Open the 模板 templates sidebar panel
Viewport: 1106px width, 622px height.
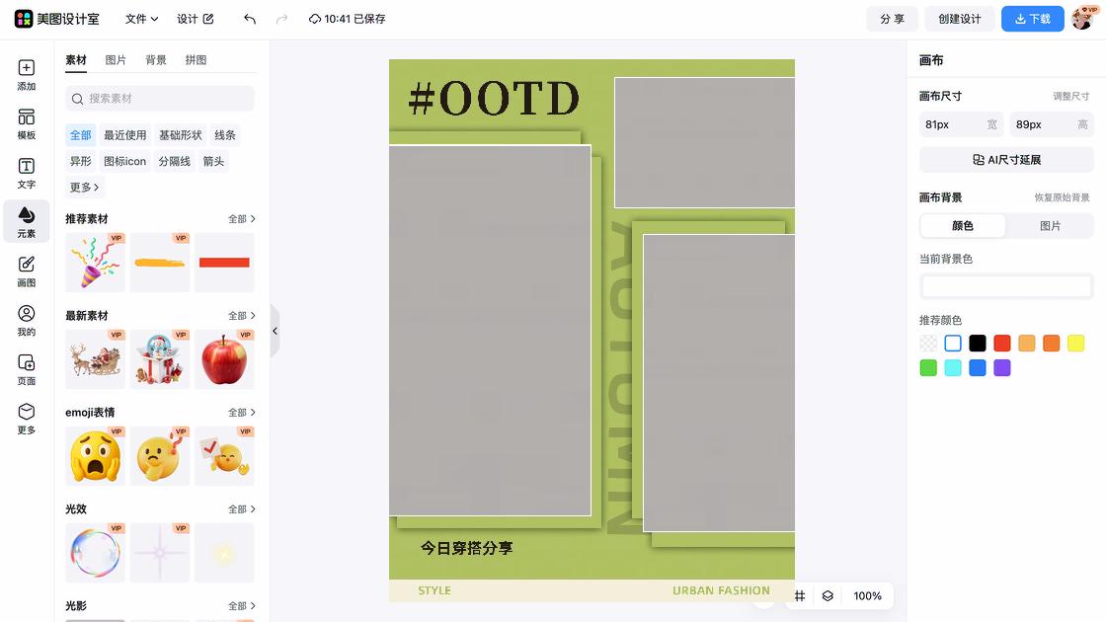[x=26, y=124]
